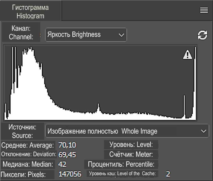Viewport: 213px width, 181px height.
Task: Click the Pixels count 147056
Action: pos(70,174)
